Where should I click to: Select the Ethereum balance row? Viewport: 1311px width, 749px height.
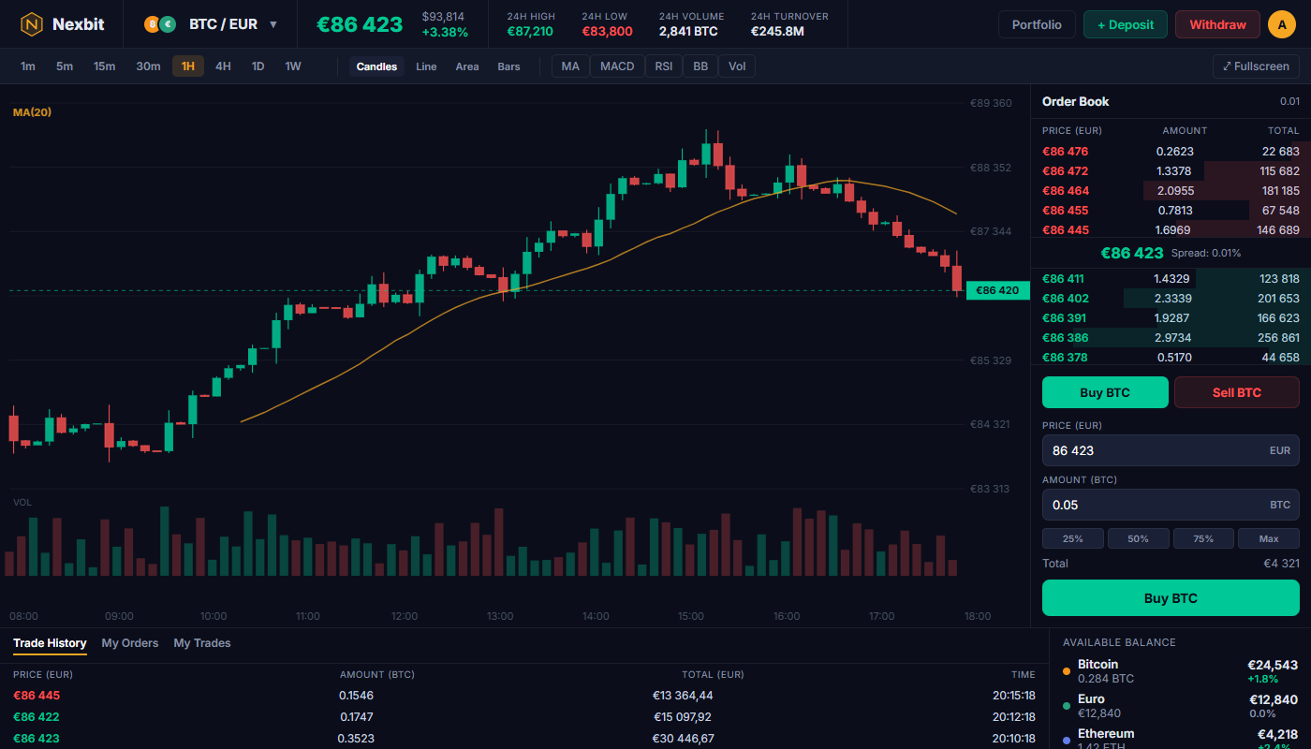1181,739
